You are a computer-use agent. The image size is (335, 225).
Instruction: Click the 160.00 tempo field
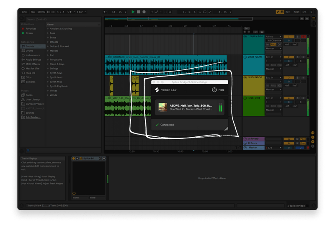coord(41,12)
